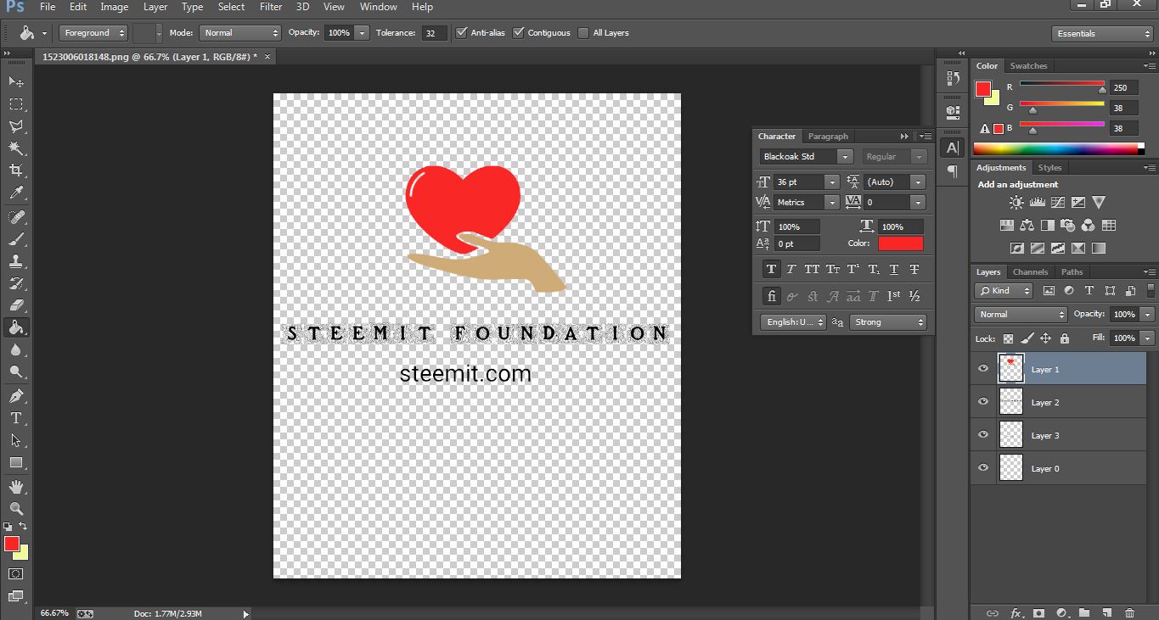Select the Move tool

tap(16, 81)
